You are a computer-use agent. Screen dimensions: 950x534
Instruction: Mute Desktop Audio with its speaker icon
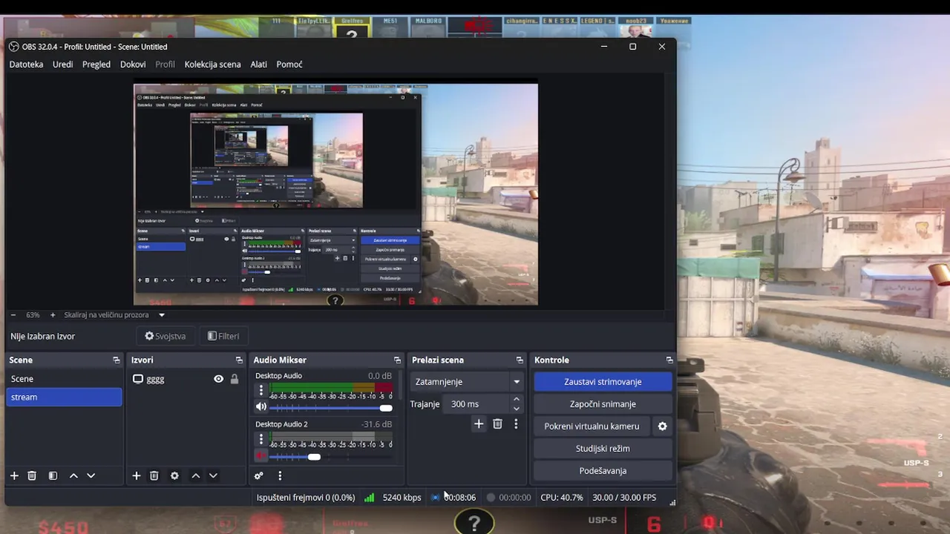[x=261, y=407]
